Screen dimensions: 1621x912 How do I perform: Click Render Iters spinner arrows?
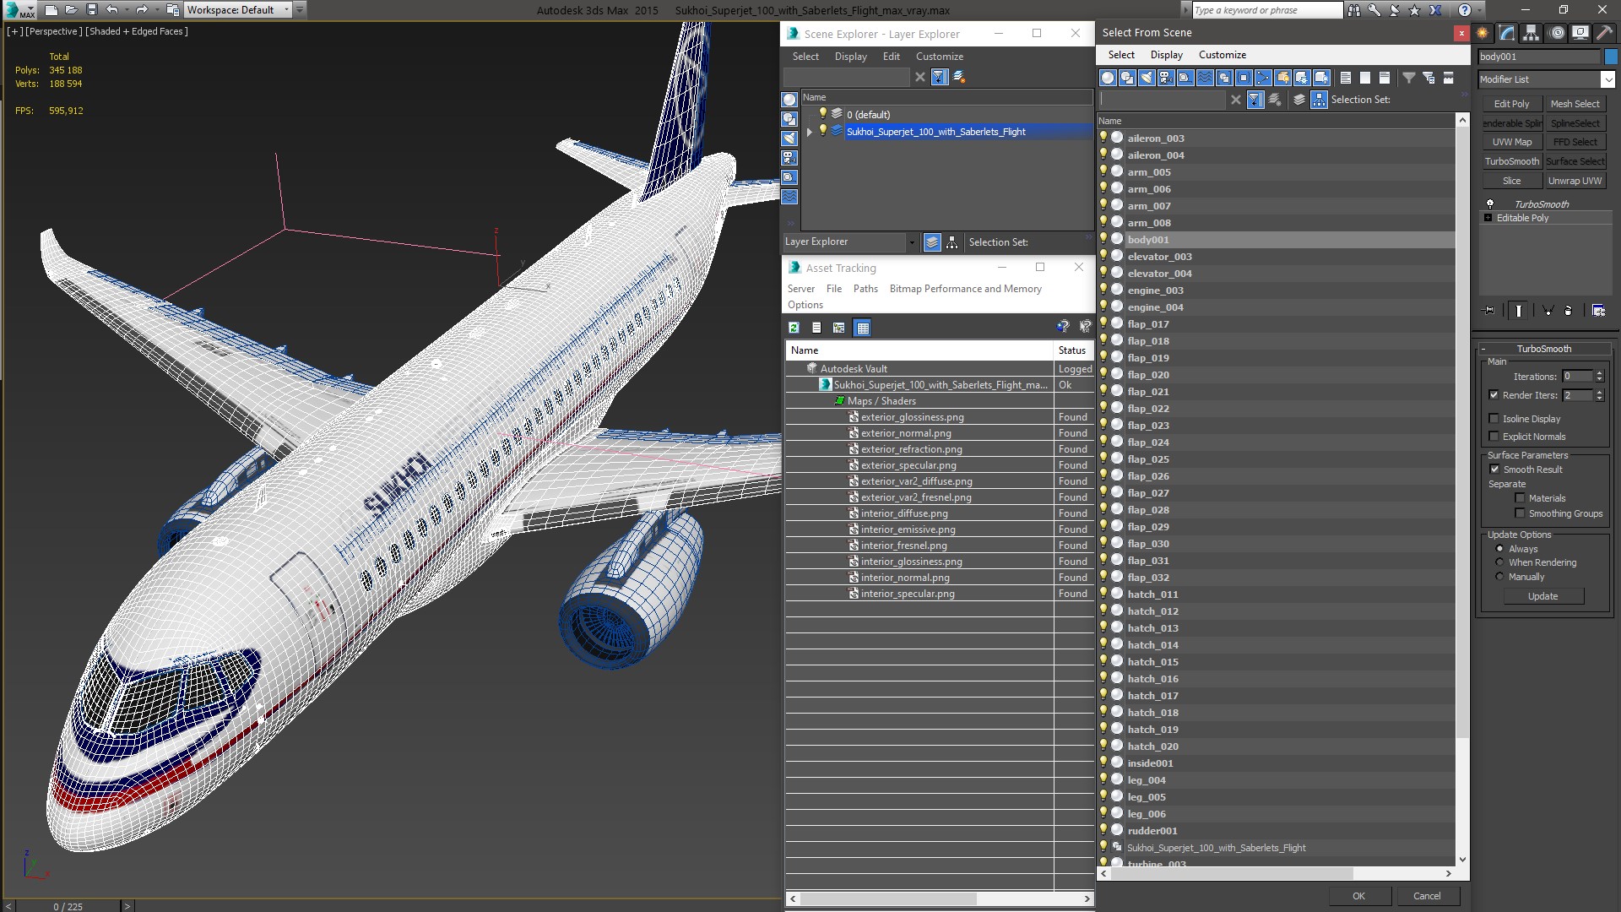pos(1599,395)
